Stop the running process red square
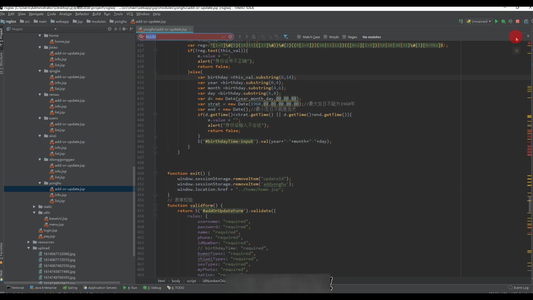The height and width of the screenshot is (300, 533). (x=517, y=21)
